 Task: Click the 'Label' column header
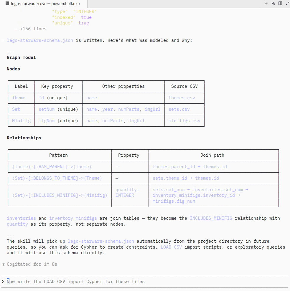point(21,86)
